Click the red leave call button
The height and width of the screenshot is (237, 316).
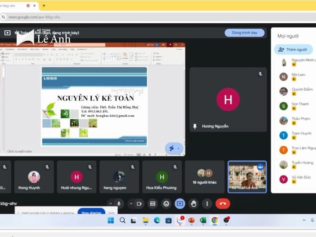223,203
